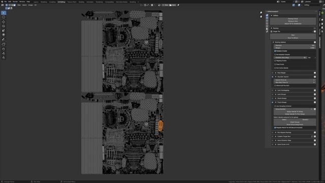Image resolution: width=325 pixels, height=183 pixels.
Task: Select the Scale tool in UV toolbar
Action: click(4, 30)
